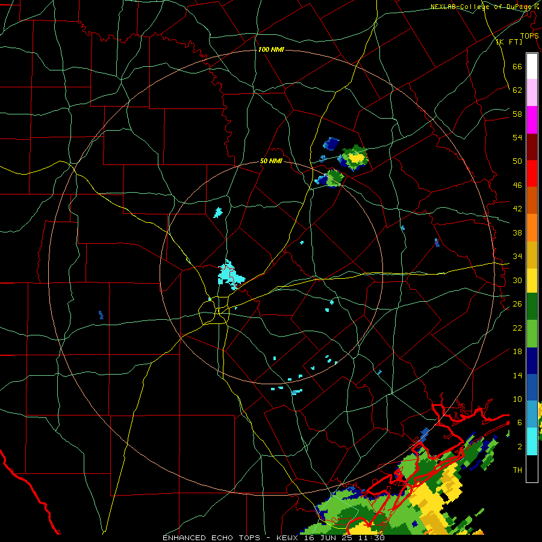Click the legend value '14'
The width and height of the screenshot is (542, 542).
point(517,375)
